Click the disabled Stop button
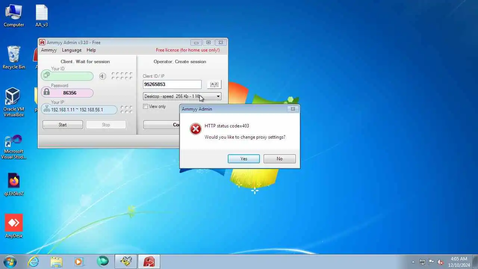Screen dimensions: 478x269 coord(106,125)
